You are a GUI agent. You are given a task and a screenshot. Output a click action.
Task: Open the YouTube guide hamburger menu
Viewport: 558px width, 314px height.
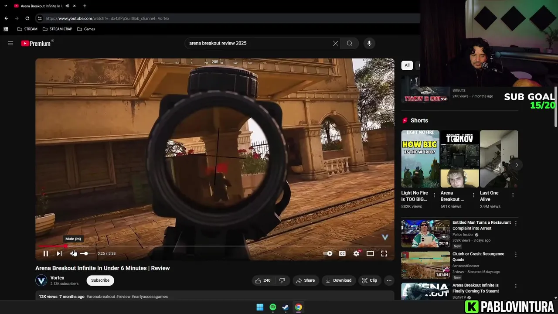pos(10,43)
